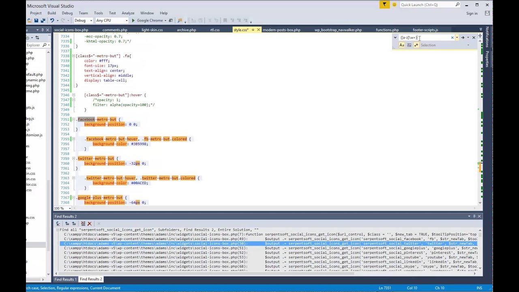Collapse the .facebook-metro-but rule outline
Image resolution: width=519 pixels, height=292 pixels.
point(73,119)
